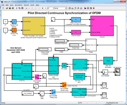Click the red debug icon in toolbar
The image size is (127, 105).
tap(94, 8)
